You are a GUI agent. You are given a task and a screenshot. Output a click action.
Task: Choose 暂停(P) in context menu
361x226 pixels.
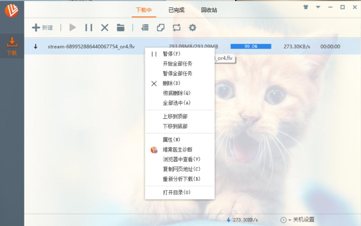point(180,54)
